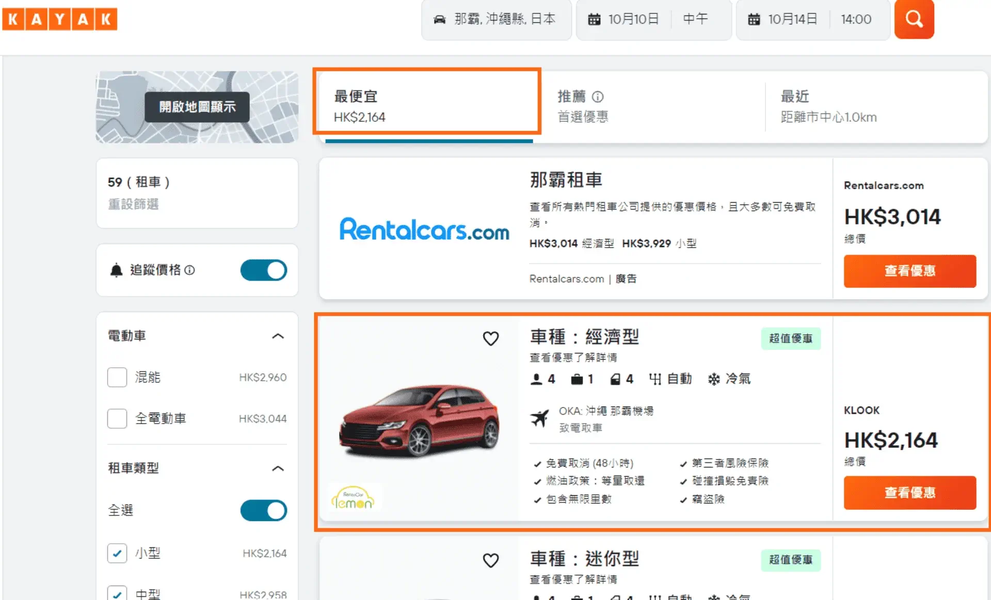Click the info icon next to 推薦

pyautogui.click(x=598, y=96)
